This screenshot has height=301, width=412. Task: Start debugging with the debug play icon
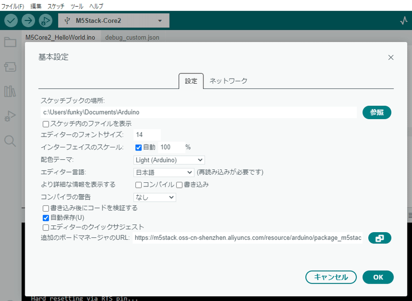pyautogui.click(x=45, y=21)
